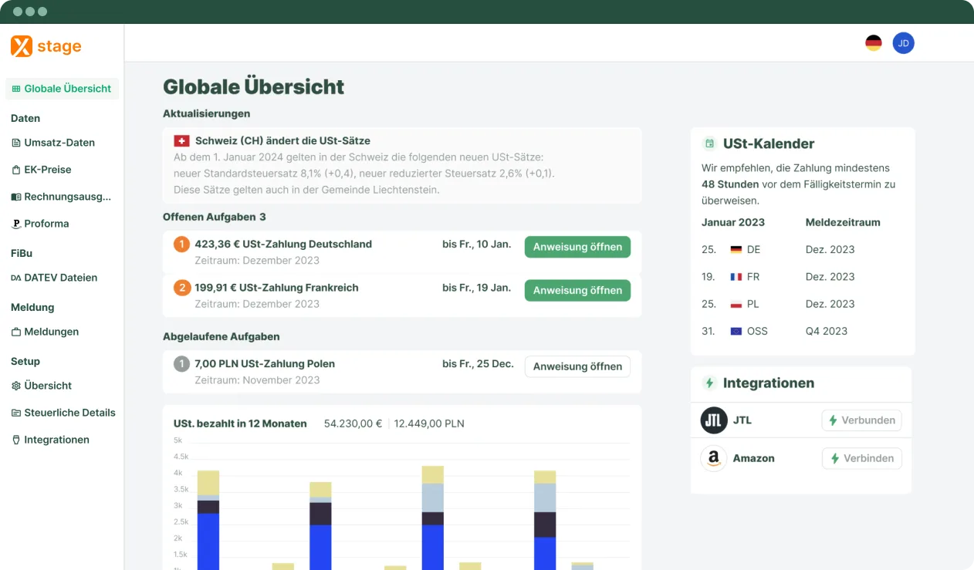Click the DE flag in USt-Kalender
This screenshot has width=974, height=570.
[x=736, y=250]
